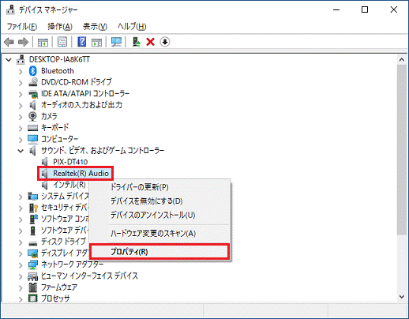Click the ファームウェア chip icon

tap(33, 287)
